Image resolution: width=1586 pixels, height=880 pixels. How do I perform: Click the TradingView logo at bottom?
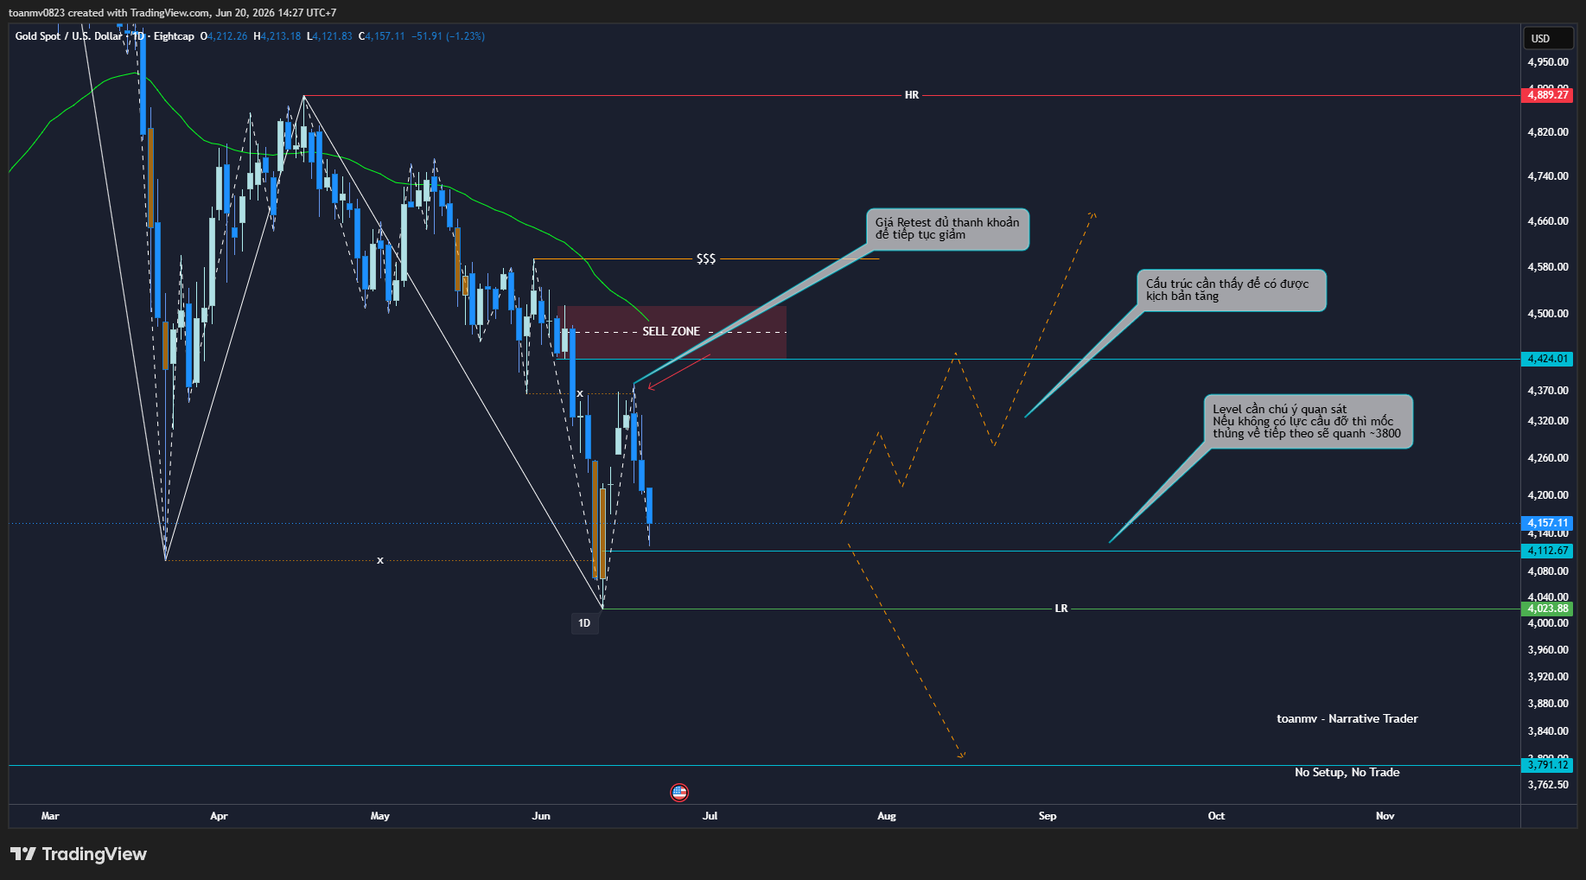point(79,854)
